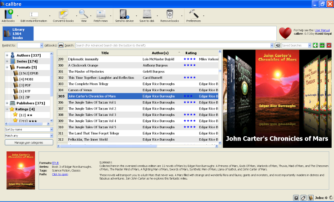This screenshot has height=202, width=334.
Task: Open dropdown arrow next to Convert E-books
Action: [x=77, y=16]
